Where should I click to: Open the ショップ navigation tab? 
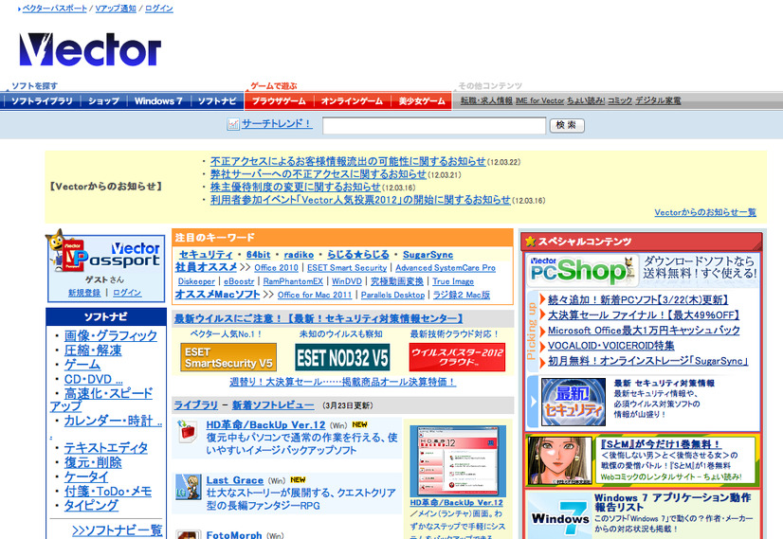pyautogui.click(x=103, y=100)
